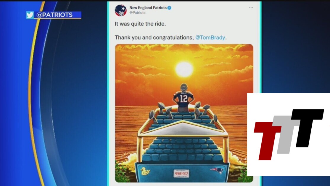330x186 pixels.
Task: Click the 4EVER-TB12 license plate
Action: click(x=181, y=174)
